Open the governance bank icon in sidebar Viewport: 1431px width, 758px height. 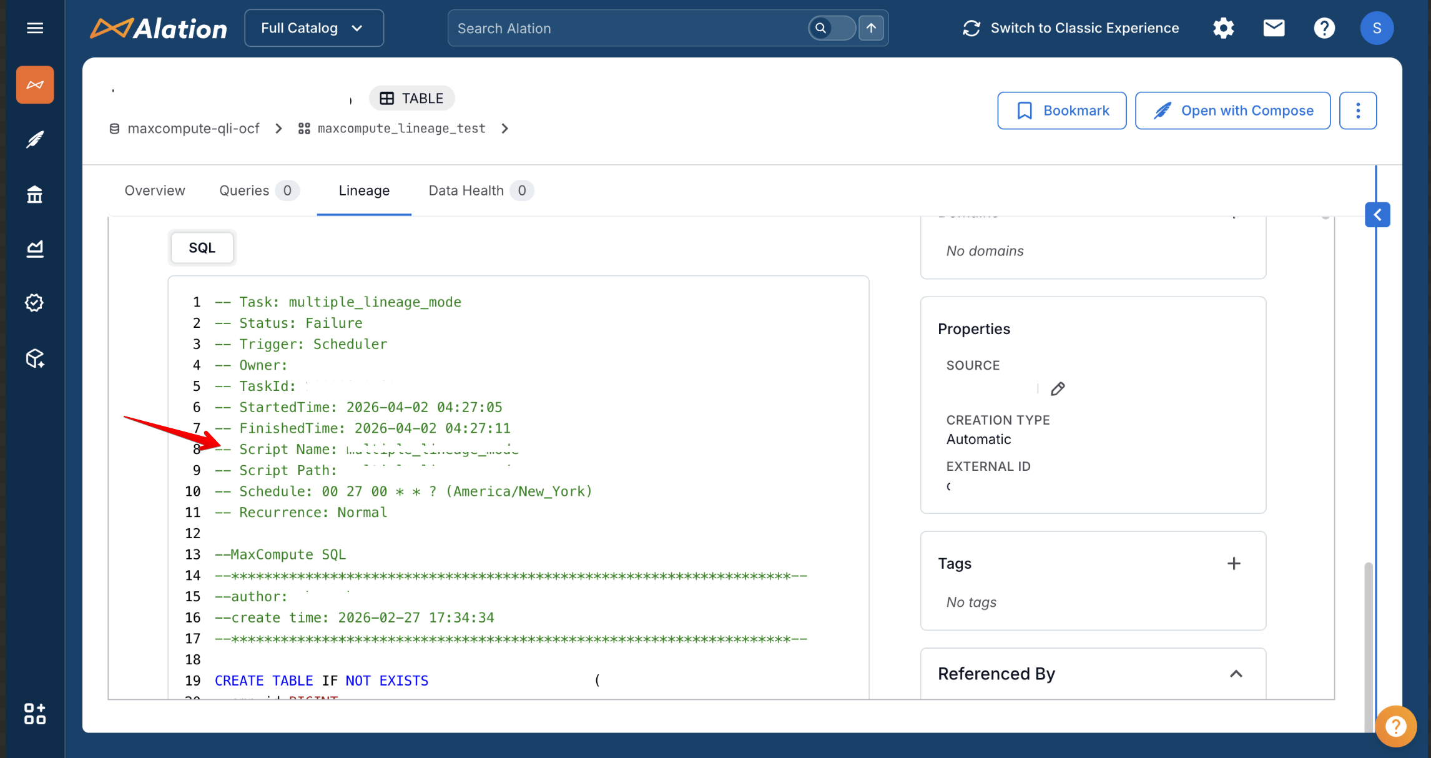35,195
